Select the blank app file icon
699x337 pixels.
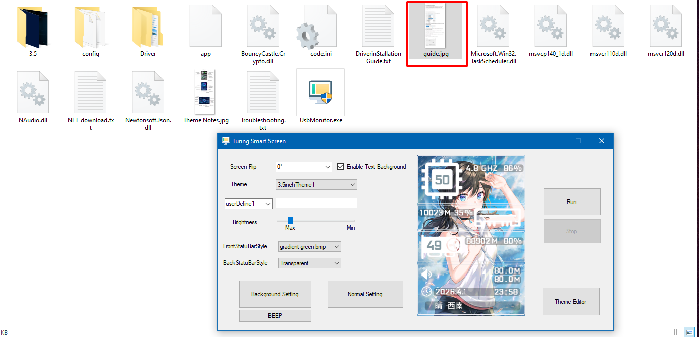[x=205, y=26]
